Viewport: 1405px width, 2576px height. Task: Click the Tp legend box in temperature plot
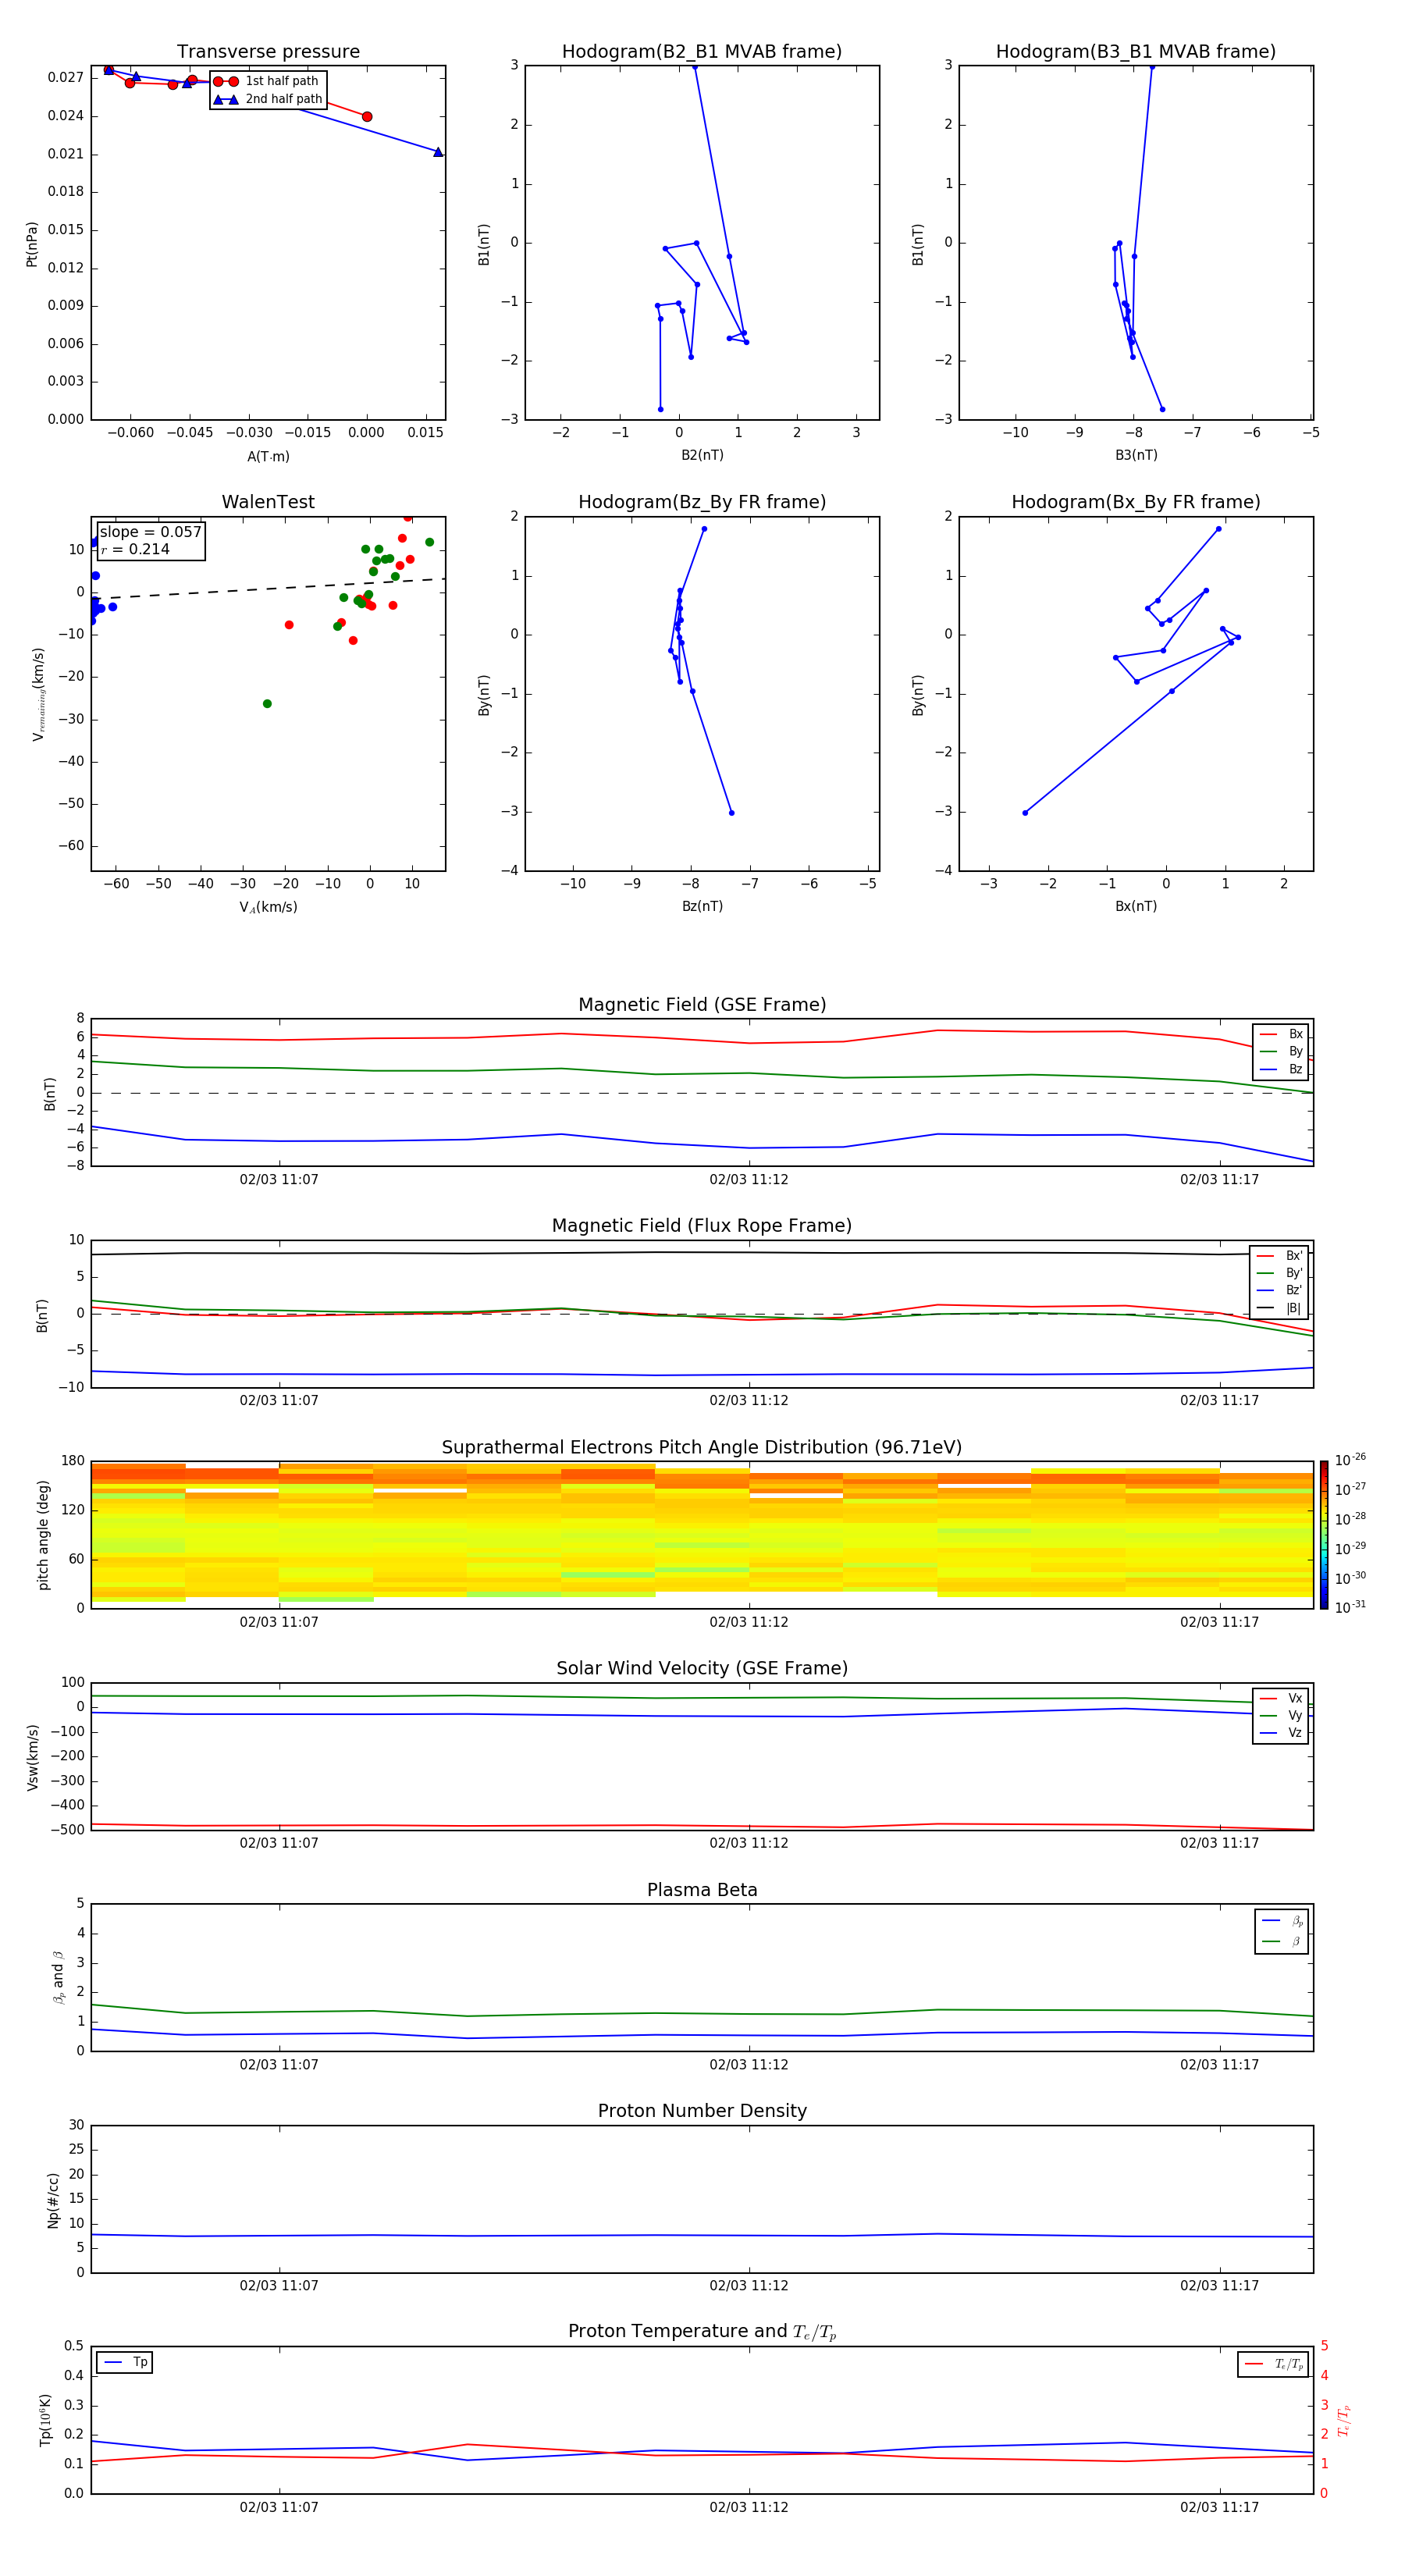click(125, 2362)
